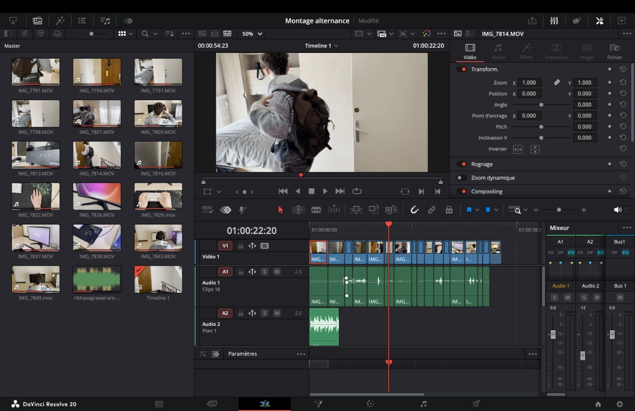
Task: Open the Effects magic wand panel
Action: (60, 21)
